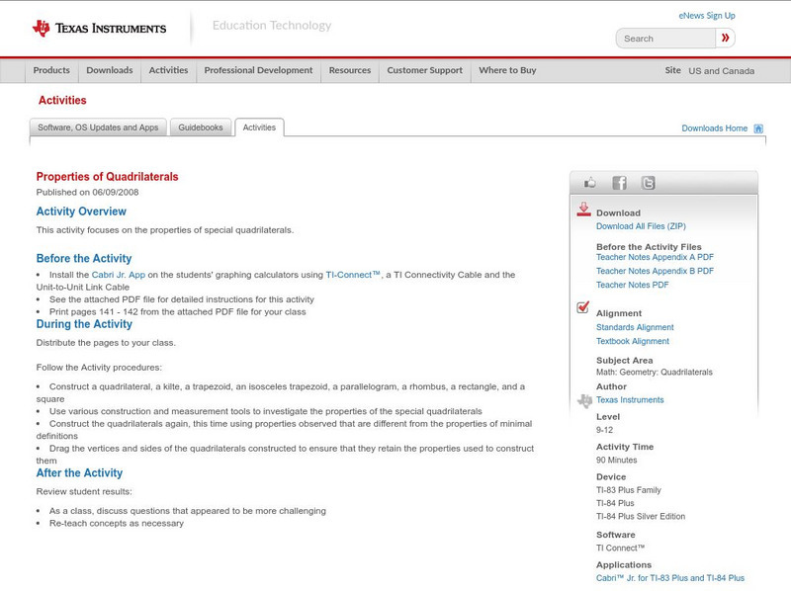Open Teacher Notes Appendix B PDF

655,271
